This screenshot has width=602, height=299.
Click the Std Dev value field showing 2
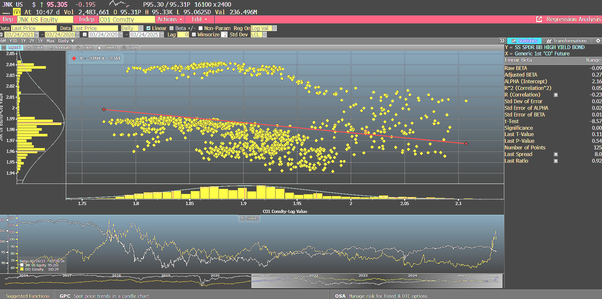224,34
